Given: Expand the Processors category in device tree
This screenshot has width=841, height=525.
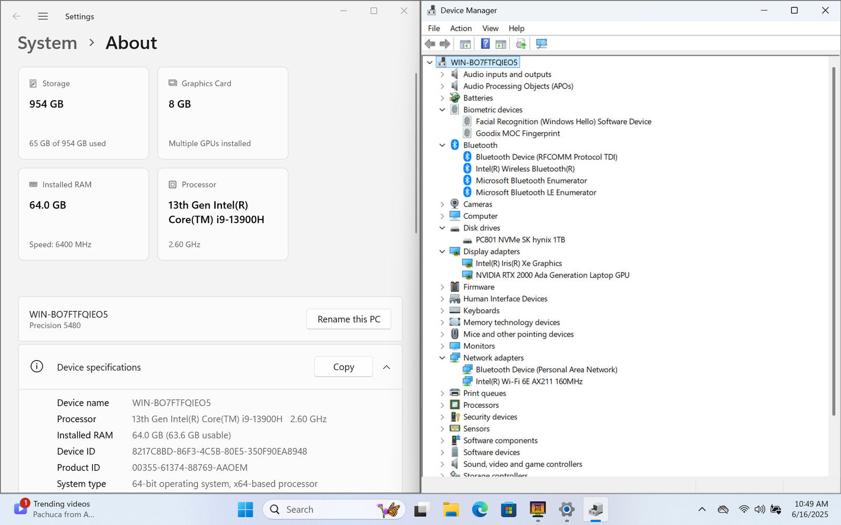Looking at the screenshot, I should 442,405.
